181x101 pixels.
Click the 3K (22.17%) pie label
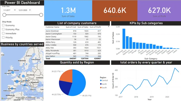(x=56, y=71)
